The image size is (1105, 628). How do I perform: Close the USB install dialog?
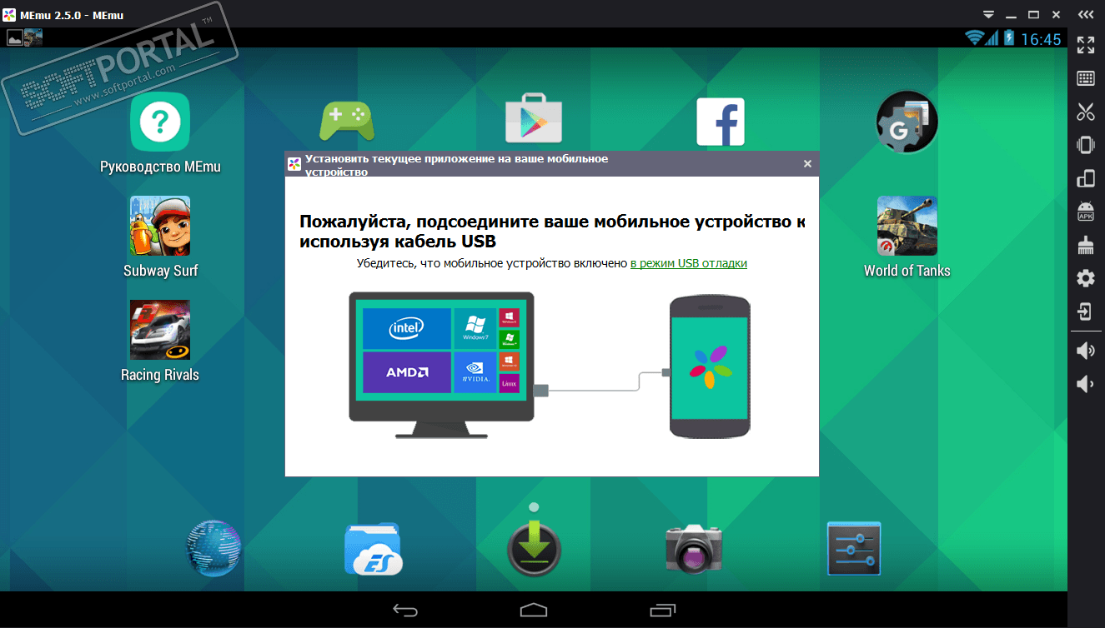click(807, 164)
